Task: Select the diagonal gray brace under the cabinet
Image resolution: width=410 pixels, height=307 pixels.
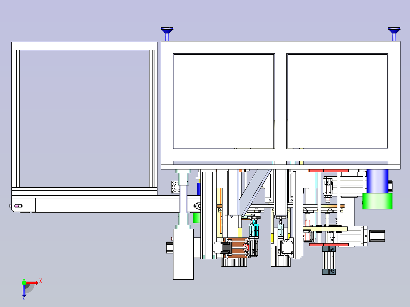Action: click(255, 193)
